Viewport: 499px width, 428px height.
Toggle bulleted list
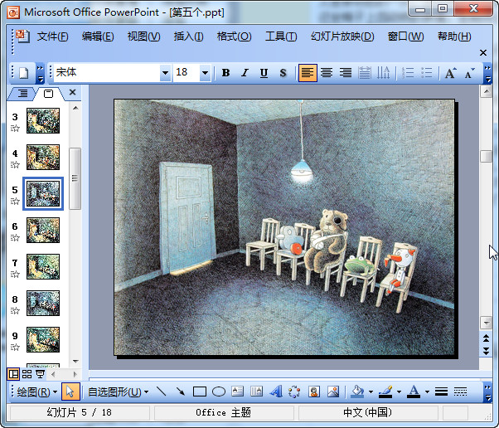click(427, 73)
